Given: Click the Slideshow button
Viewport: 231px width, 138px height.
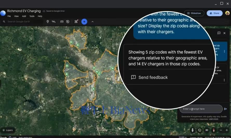Looking at the screenshot, I should 194,13.
